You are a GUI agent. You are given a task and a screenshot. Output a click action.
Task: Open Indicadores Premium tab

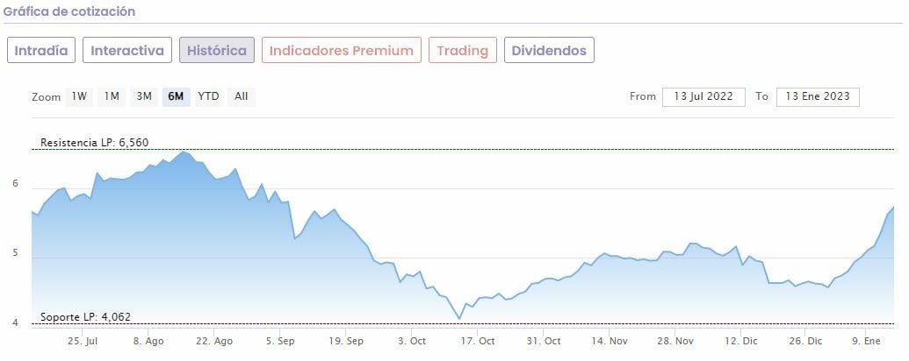[341, 50]
